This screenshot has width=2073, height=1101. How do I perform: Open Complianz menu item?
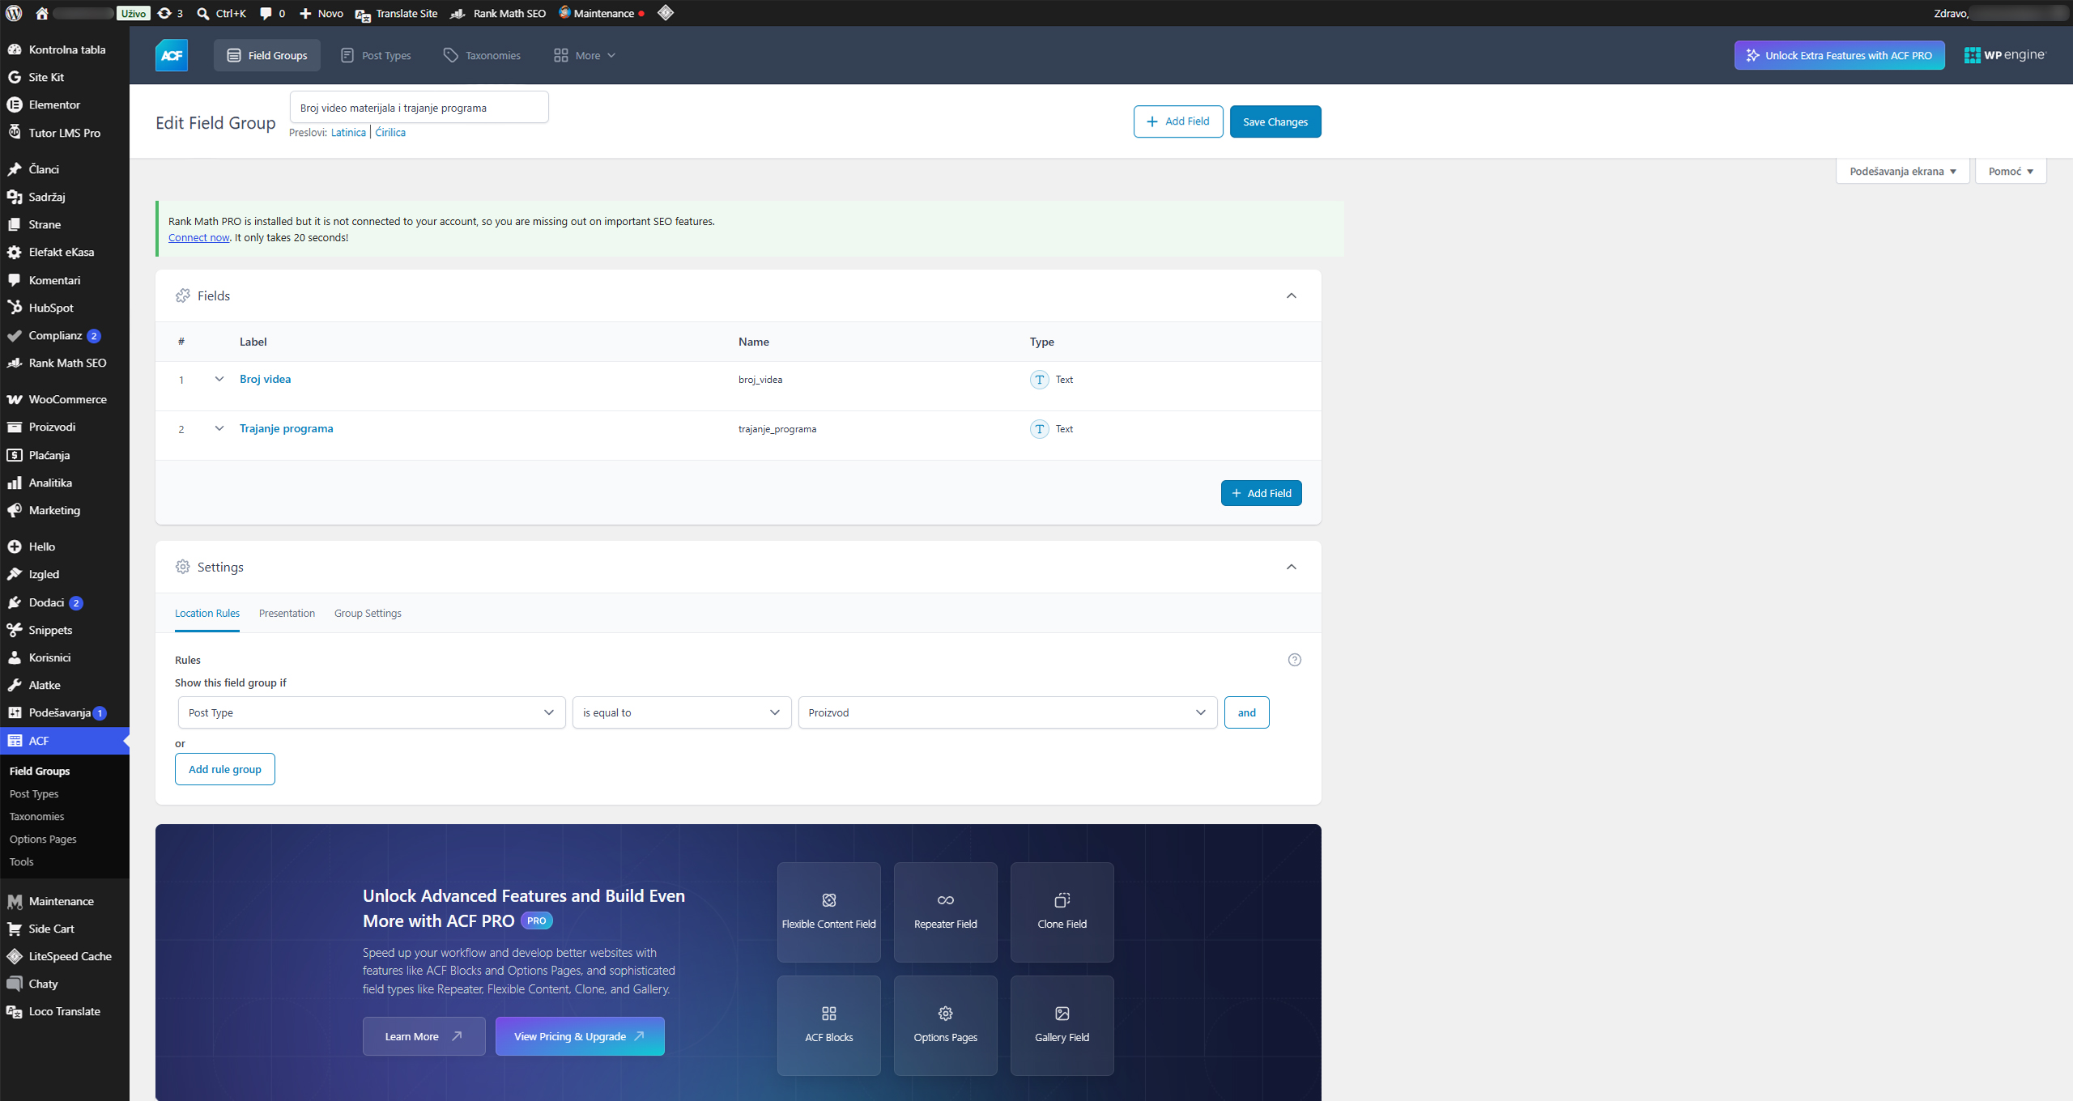(65, 335)
